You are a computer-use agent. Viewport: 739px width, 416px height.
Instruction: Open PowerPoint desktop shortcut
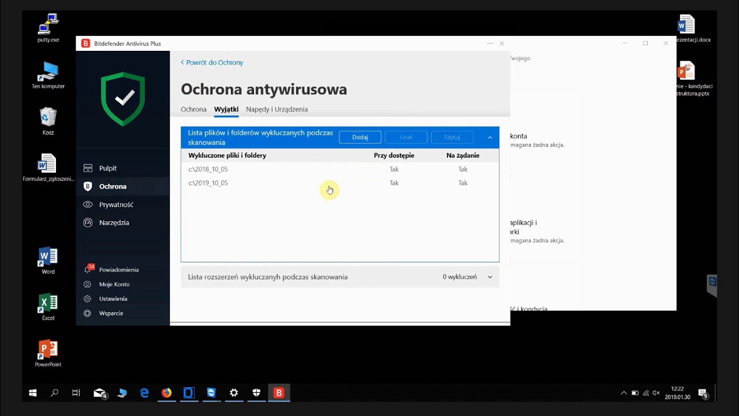point(48,353)
